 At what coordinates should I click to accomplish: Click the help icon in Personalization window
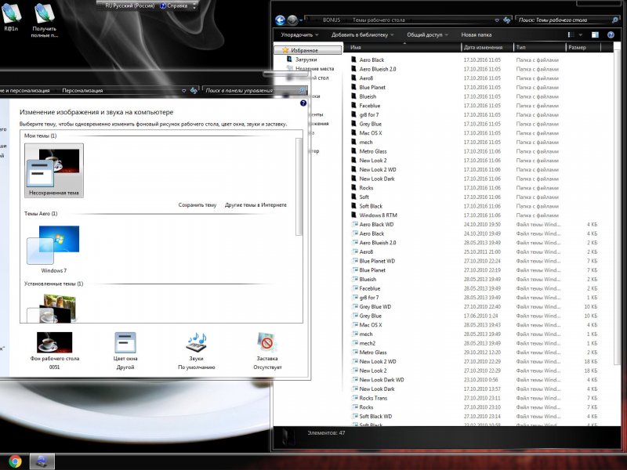(x=303, y=103)
